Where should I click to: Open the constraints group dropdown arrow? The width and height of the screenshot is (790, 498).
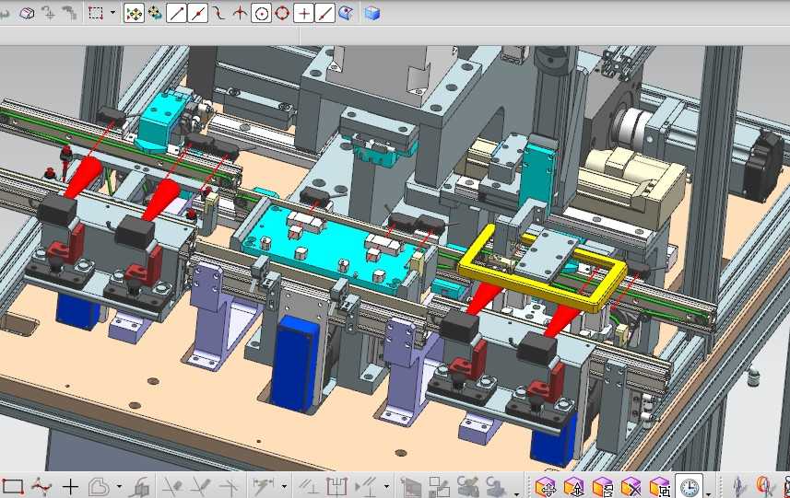click(x=386, y=487)
